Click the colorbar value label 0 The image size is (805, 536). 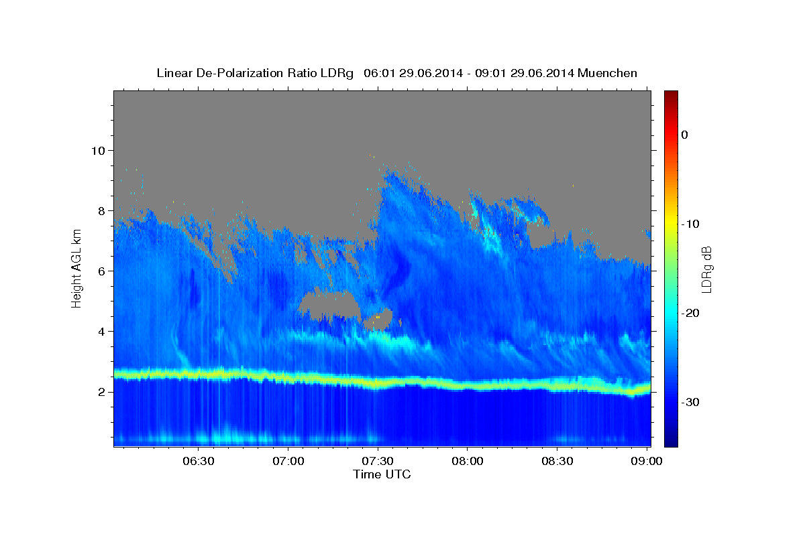pos(685,135)
